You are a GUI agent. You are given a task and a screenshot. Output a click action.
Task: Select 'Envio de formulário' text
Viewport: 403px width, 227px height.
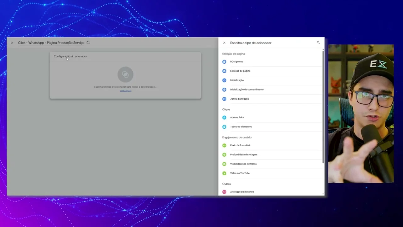click(241, 145)
